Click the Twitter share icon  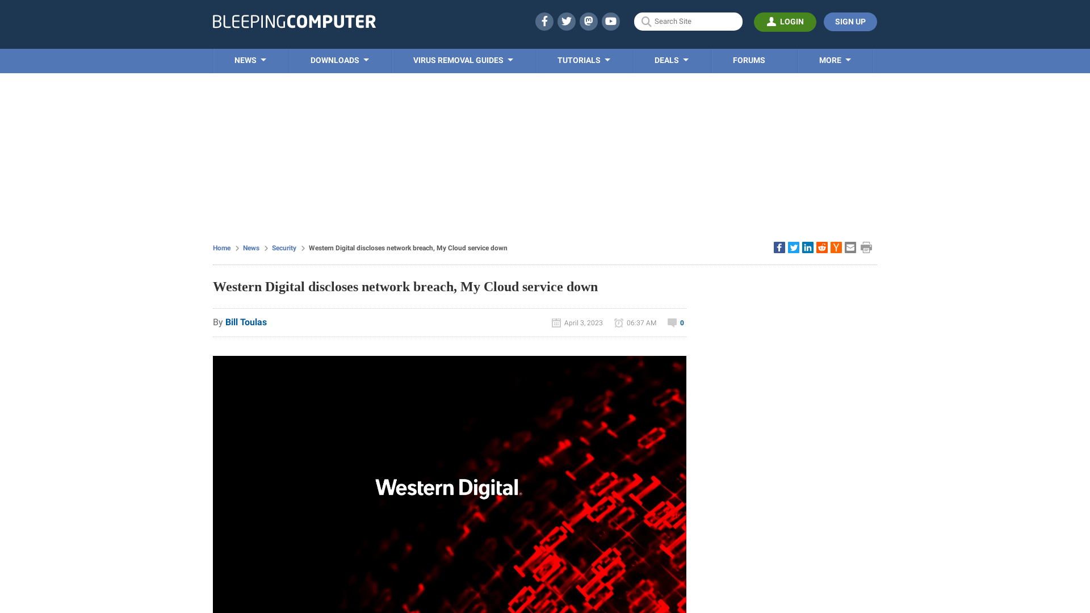coord(794,247)
